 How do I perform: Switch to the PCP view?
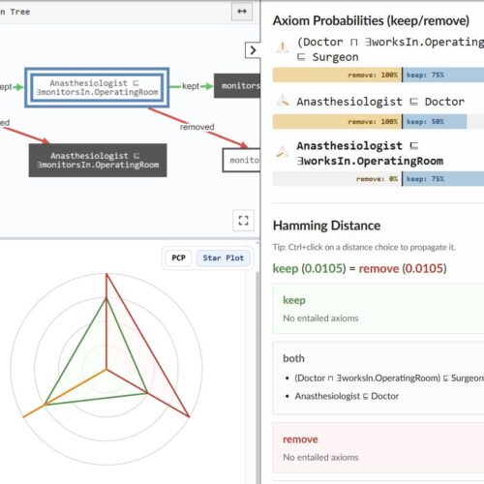[178, 257]
